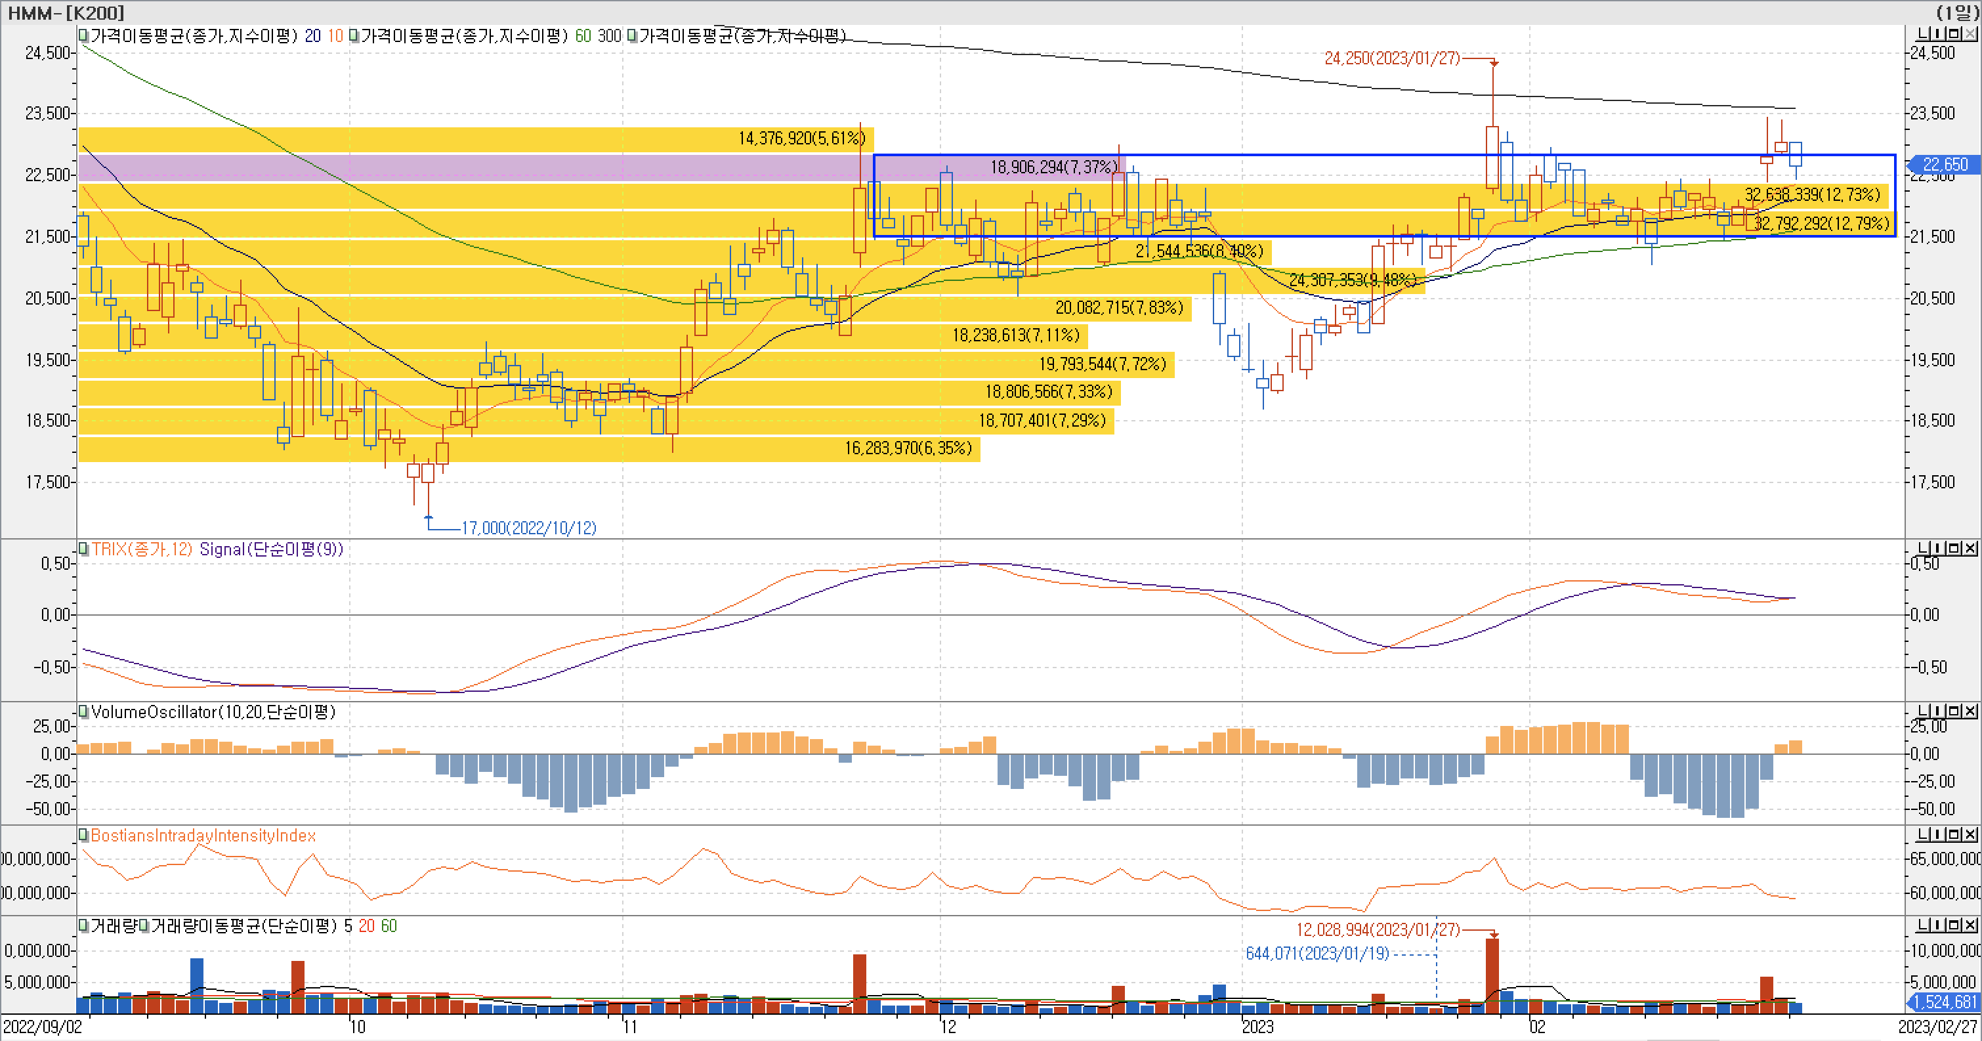Screen dimensions: 1982x1041
Task: Click the 24,250(2023/01/27) high price marker
Action: (1391, 58)
